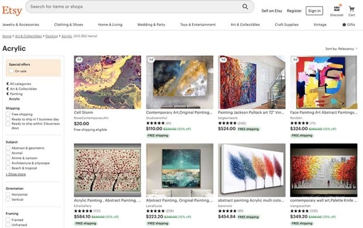Click the search for items field
The height and width of the screenshot is (228, 363).
[x=135, y=6]
